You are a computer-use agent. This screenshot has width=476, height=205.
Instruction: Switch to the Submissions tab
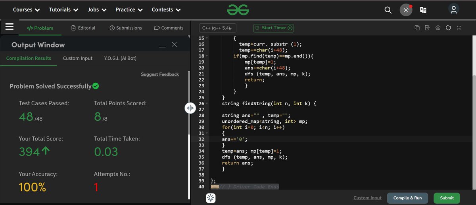pyautogui.click(x=126, y=28)
